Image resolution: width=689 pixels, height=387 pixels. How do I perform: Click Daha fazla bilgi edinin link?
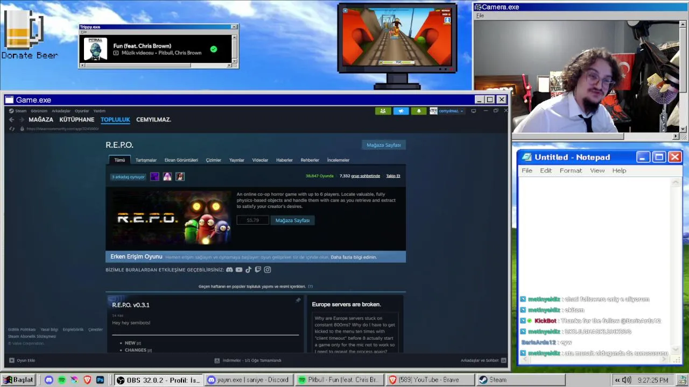click(354, 257)
